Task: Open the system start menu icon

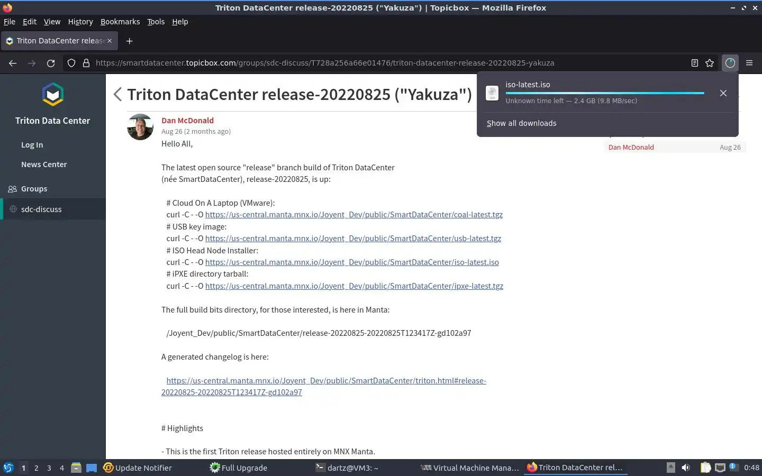Action: point(8,468)
